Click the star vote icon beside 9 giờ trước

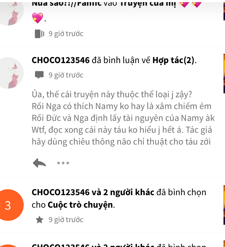point(39,220)
